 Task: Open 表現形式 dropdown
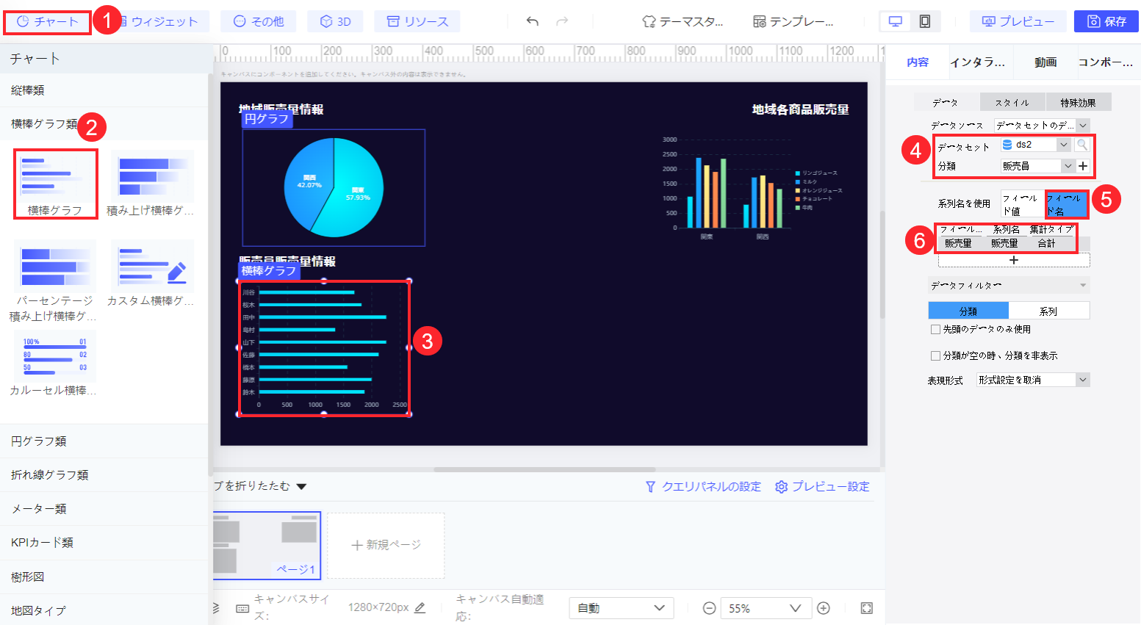[x=1033, y=380]
